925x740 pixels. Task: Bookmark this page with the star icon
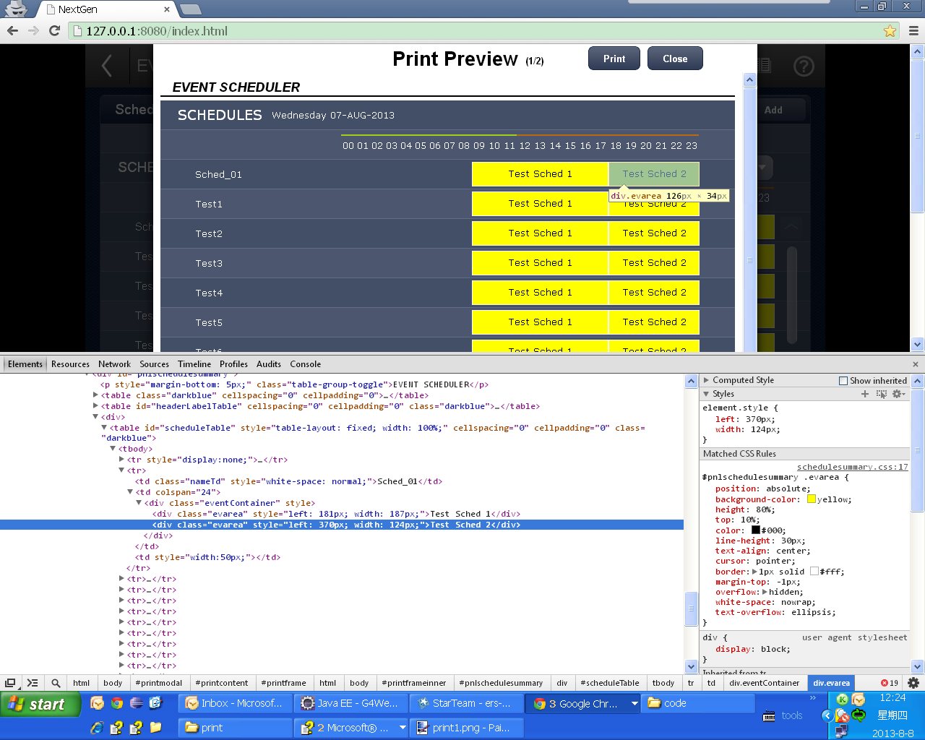tap(890, 31)
